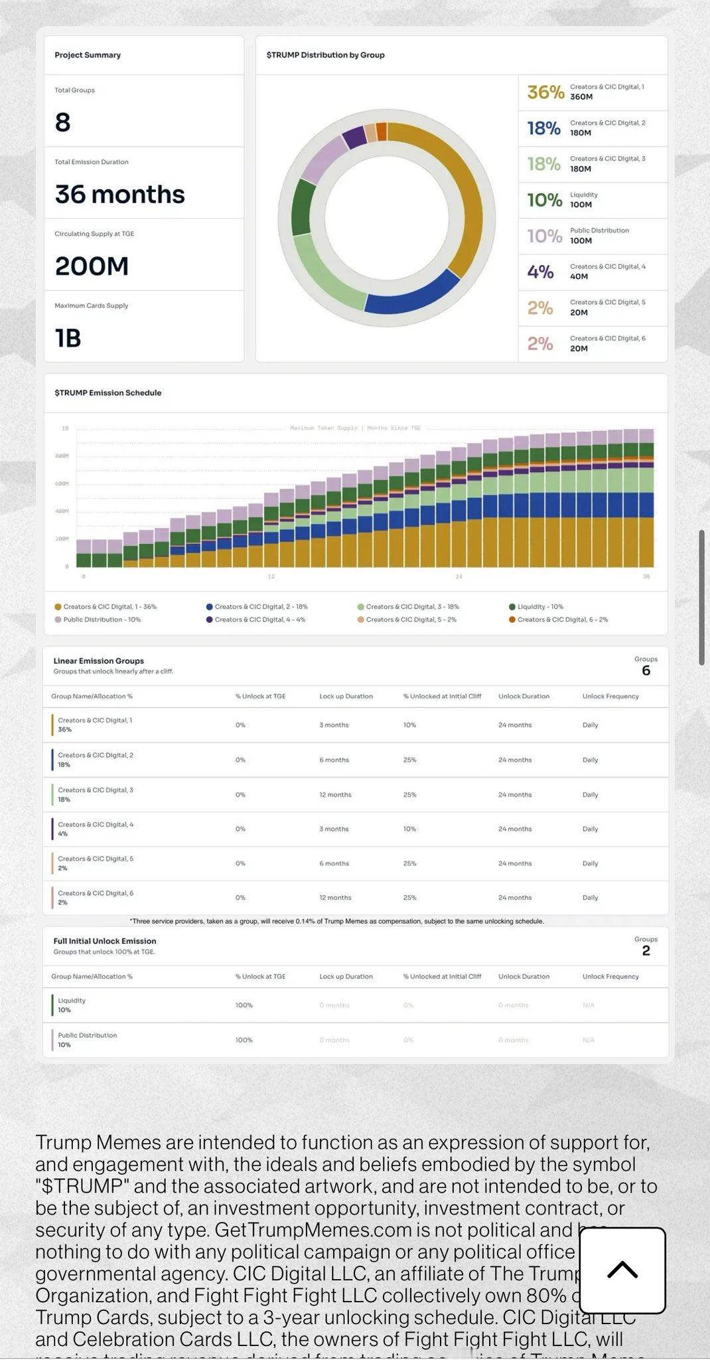Click GetTrumpMemes.com in the disclaimer text
Image resolution: width=710 pixels, height=1360 pixels.
point(313,1230)
